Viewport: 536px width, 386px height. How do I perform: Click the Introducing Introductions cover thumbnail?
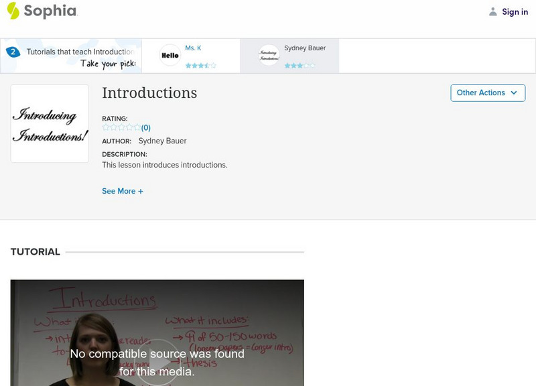pos(48,123)
